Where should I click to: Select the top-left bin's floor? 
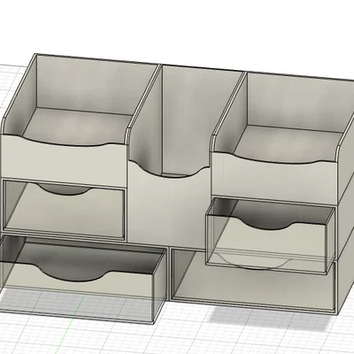tap(78, 127)
